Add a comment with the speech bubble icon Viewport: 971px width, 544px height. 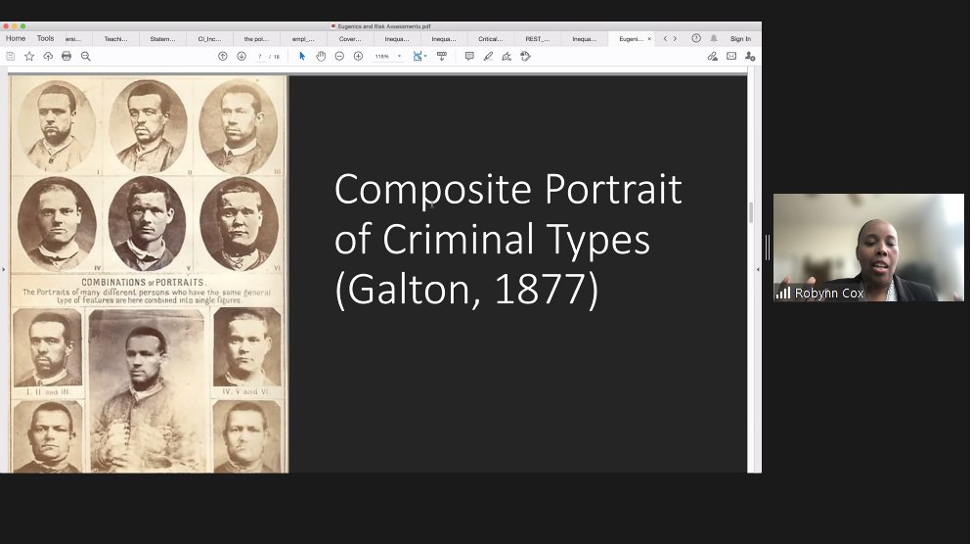click(469, 57)
